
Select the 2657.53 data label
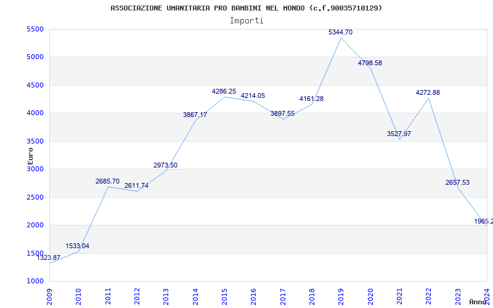[457, 182]
